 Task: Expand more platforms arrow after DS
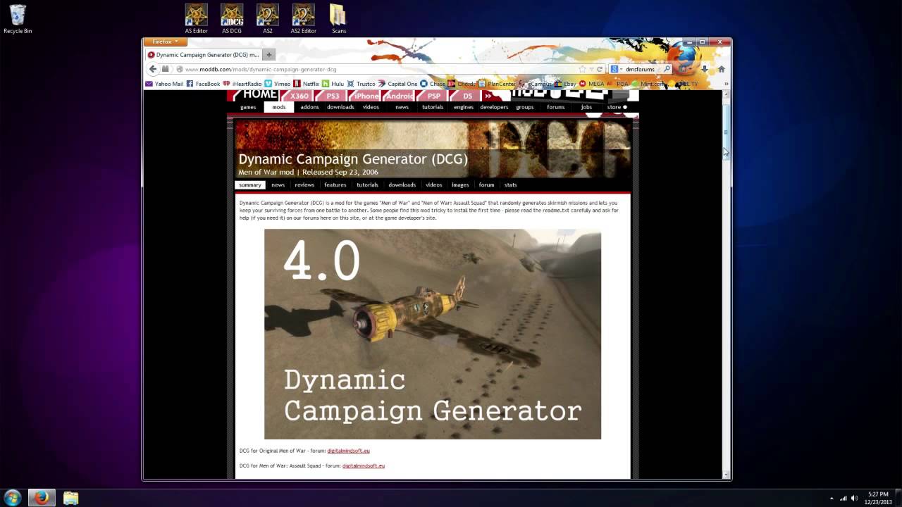click(x=488, y=96)
